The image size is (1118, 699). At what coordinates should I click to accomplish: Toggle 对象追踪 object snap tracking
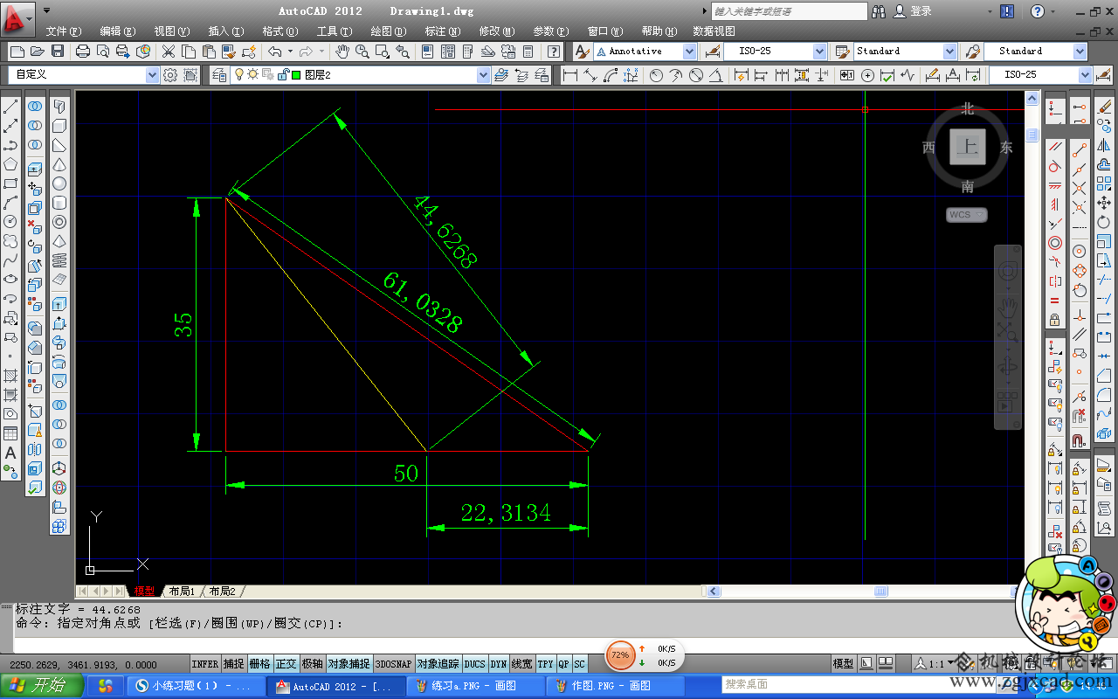(438, 664)
